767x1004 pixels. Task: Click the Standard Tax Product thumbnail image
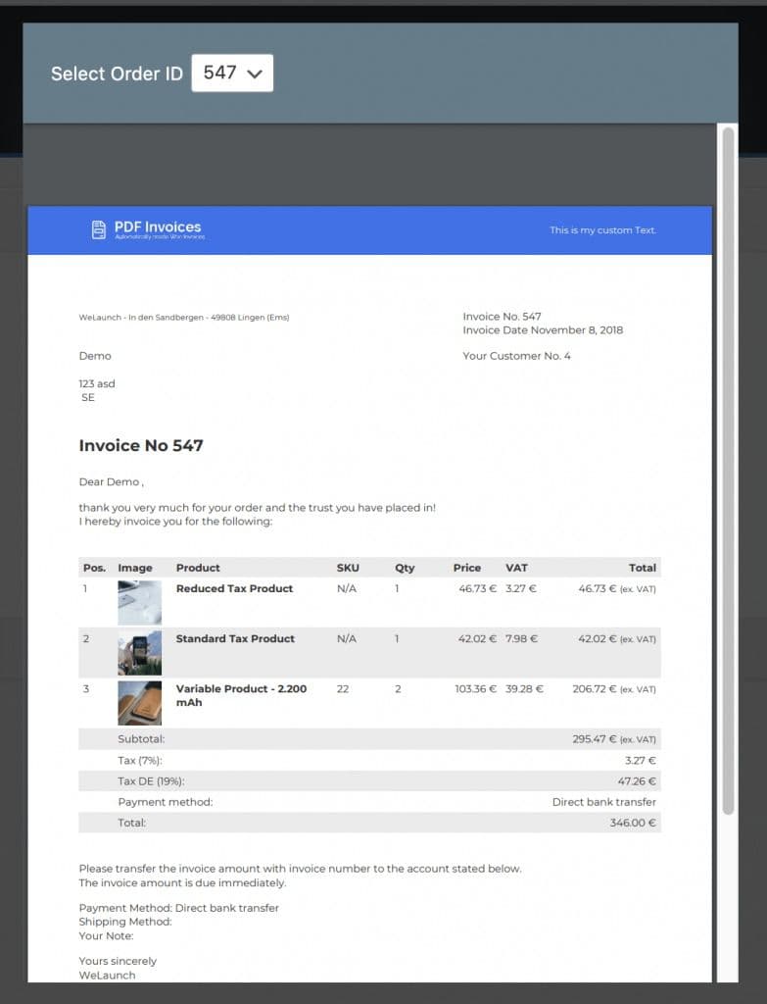click(x=139, y=653)
